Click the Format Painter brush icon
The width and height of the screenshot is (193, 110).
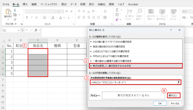click(15, 19)
